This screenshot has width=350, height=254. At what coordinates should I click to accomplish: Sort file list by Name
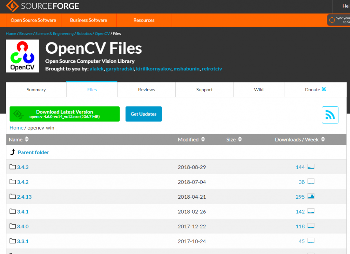tap(19, 139)
